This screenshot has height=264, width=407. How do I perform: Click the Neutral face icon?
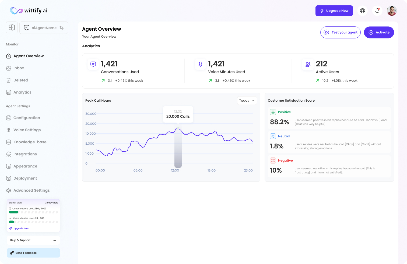click(273, 136)
